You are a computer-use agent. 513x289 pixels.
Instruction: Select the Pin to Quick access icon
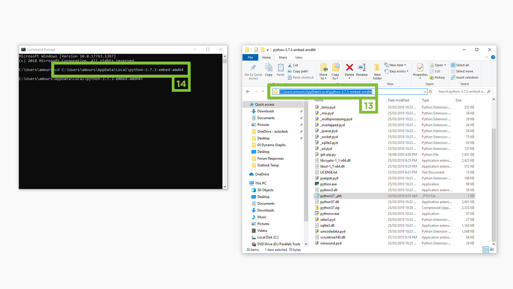coord(253,71)
